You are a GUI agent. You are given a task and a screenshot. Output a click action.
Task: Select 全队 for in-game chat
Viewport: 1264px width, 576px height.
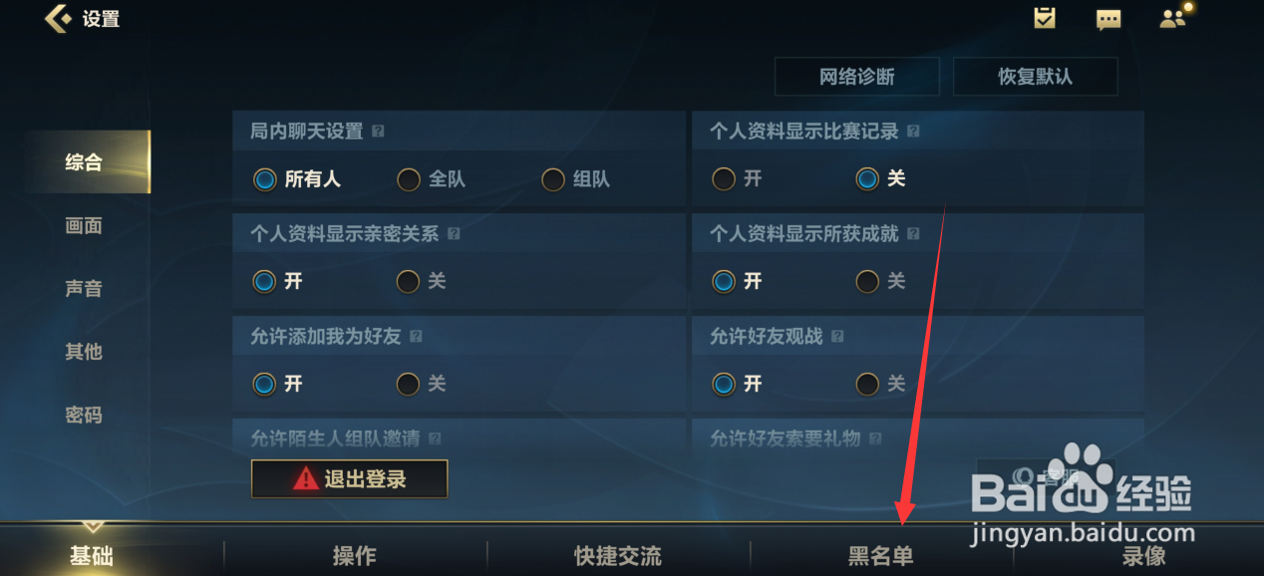tap(431, 179)
